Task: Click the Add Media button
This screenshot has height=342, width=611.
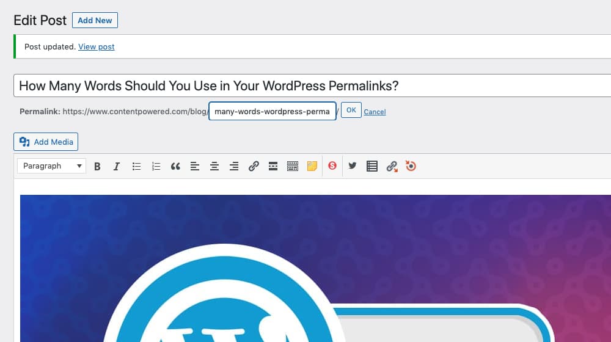Action: point(46,142)
